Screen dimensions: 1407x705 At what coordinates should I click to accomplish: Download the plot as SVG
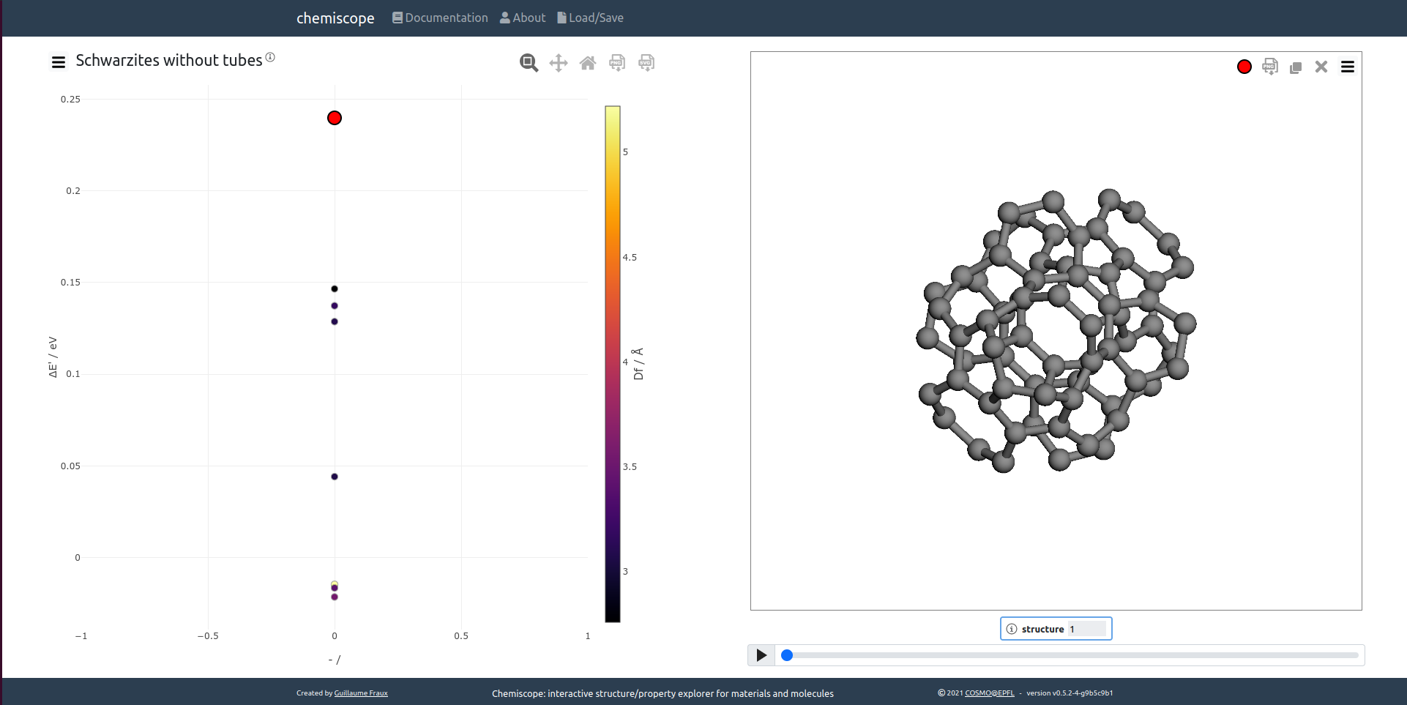tap(646, 63)
